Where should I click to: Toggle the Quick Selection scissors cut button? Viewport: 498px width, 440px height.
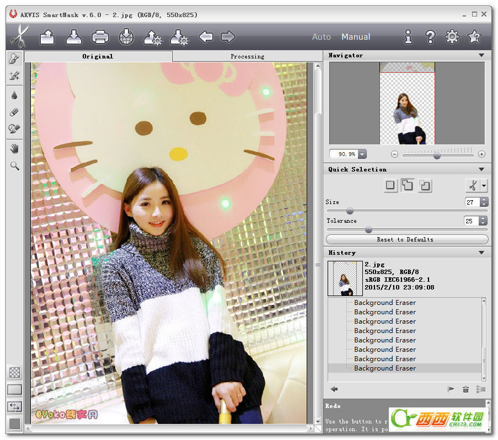tap(473, 185)
